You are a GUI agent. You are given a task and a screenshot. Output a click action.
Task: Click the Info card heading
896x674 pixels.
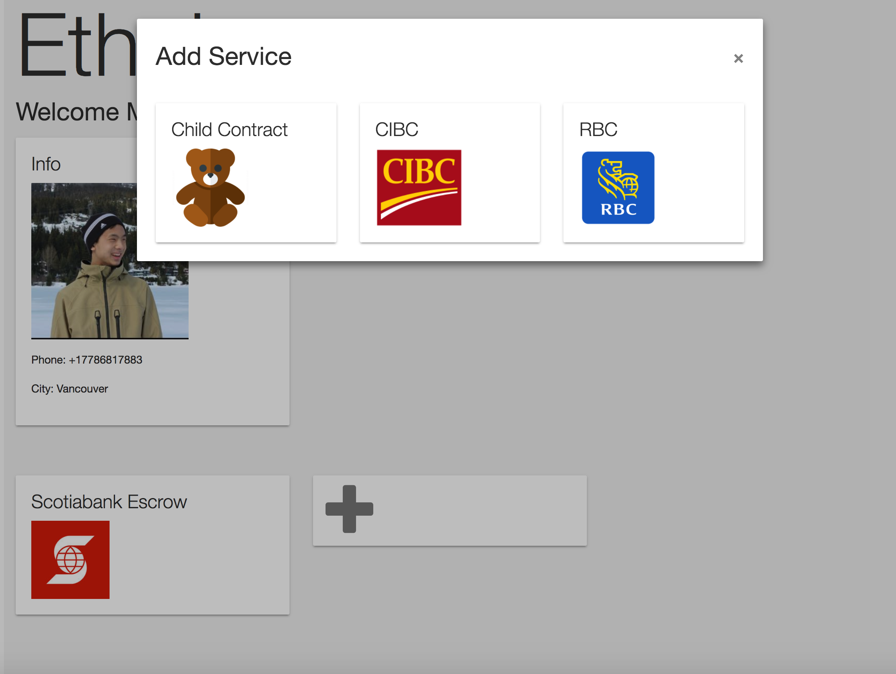pyautogui.click(x=46, y=164)
